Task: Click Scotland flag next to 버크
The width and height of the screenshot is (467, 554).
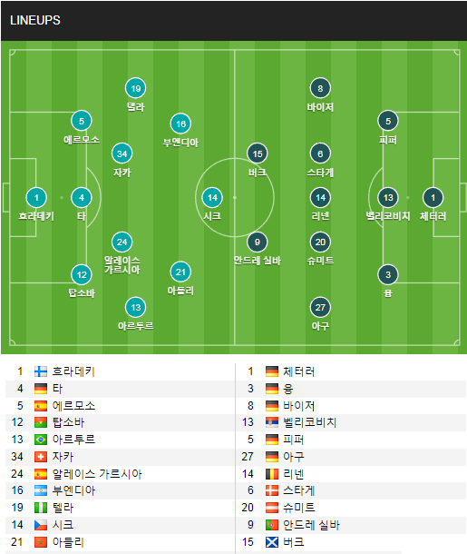Action: (272, 542)
